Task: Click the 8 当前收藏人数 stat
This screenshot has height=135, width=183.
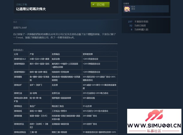Action: pyautogui.click(x=139, y=30)
